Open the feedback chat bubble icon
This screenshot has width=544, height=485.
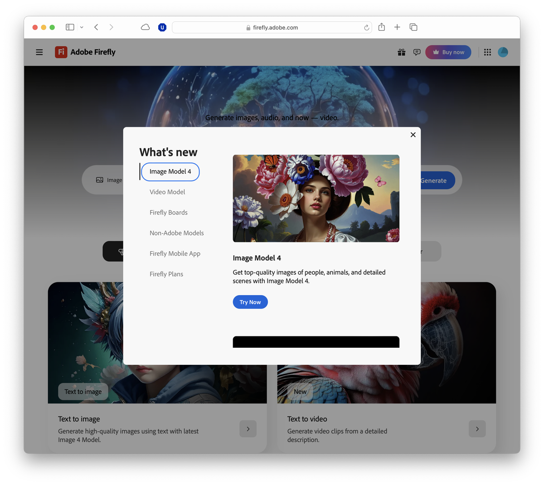pyautogui.click(x=417, y=52)
